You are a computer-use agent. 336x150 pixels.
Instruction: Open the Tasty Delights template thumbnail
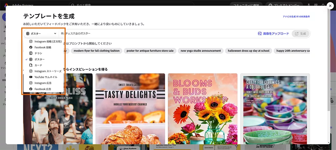pyautogui.click(x=130, y=109)
